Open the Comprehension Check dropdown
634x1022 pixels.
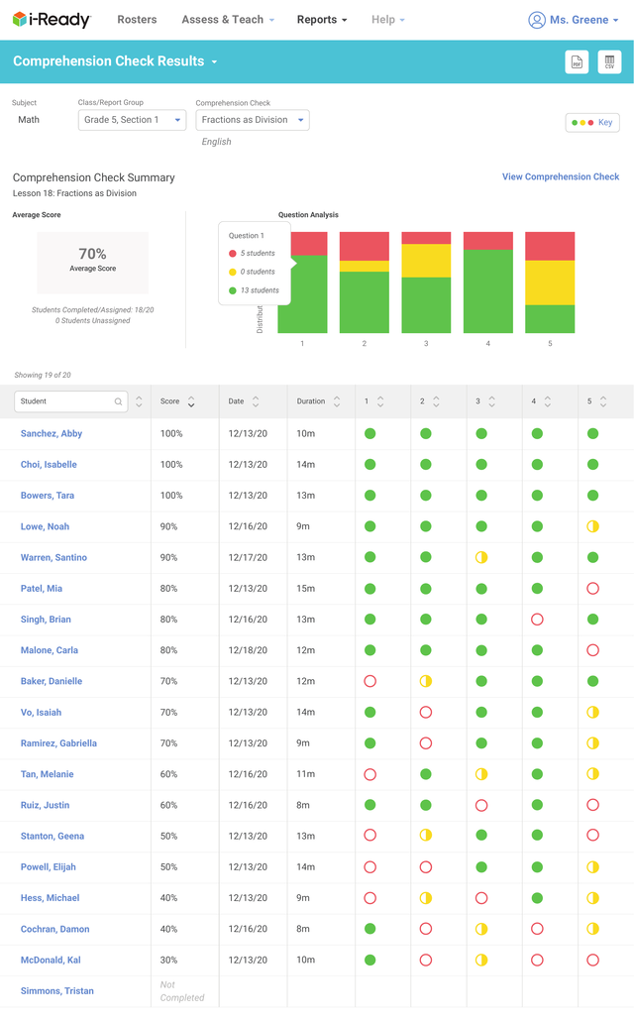253,120
